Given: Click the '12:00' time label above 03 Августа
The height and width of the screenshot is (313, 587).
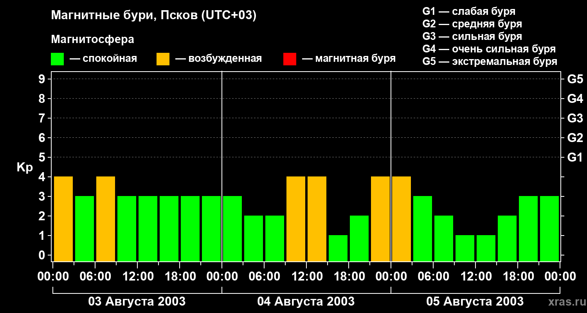Looking at the screenshot, I should point(137,276).
